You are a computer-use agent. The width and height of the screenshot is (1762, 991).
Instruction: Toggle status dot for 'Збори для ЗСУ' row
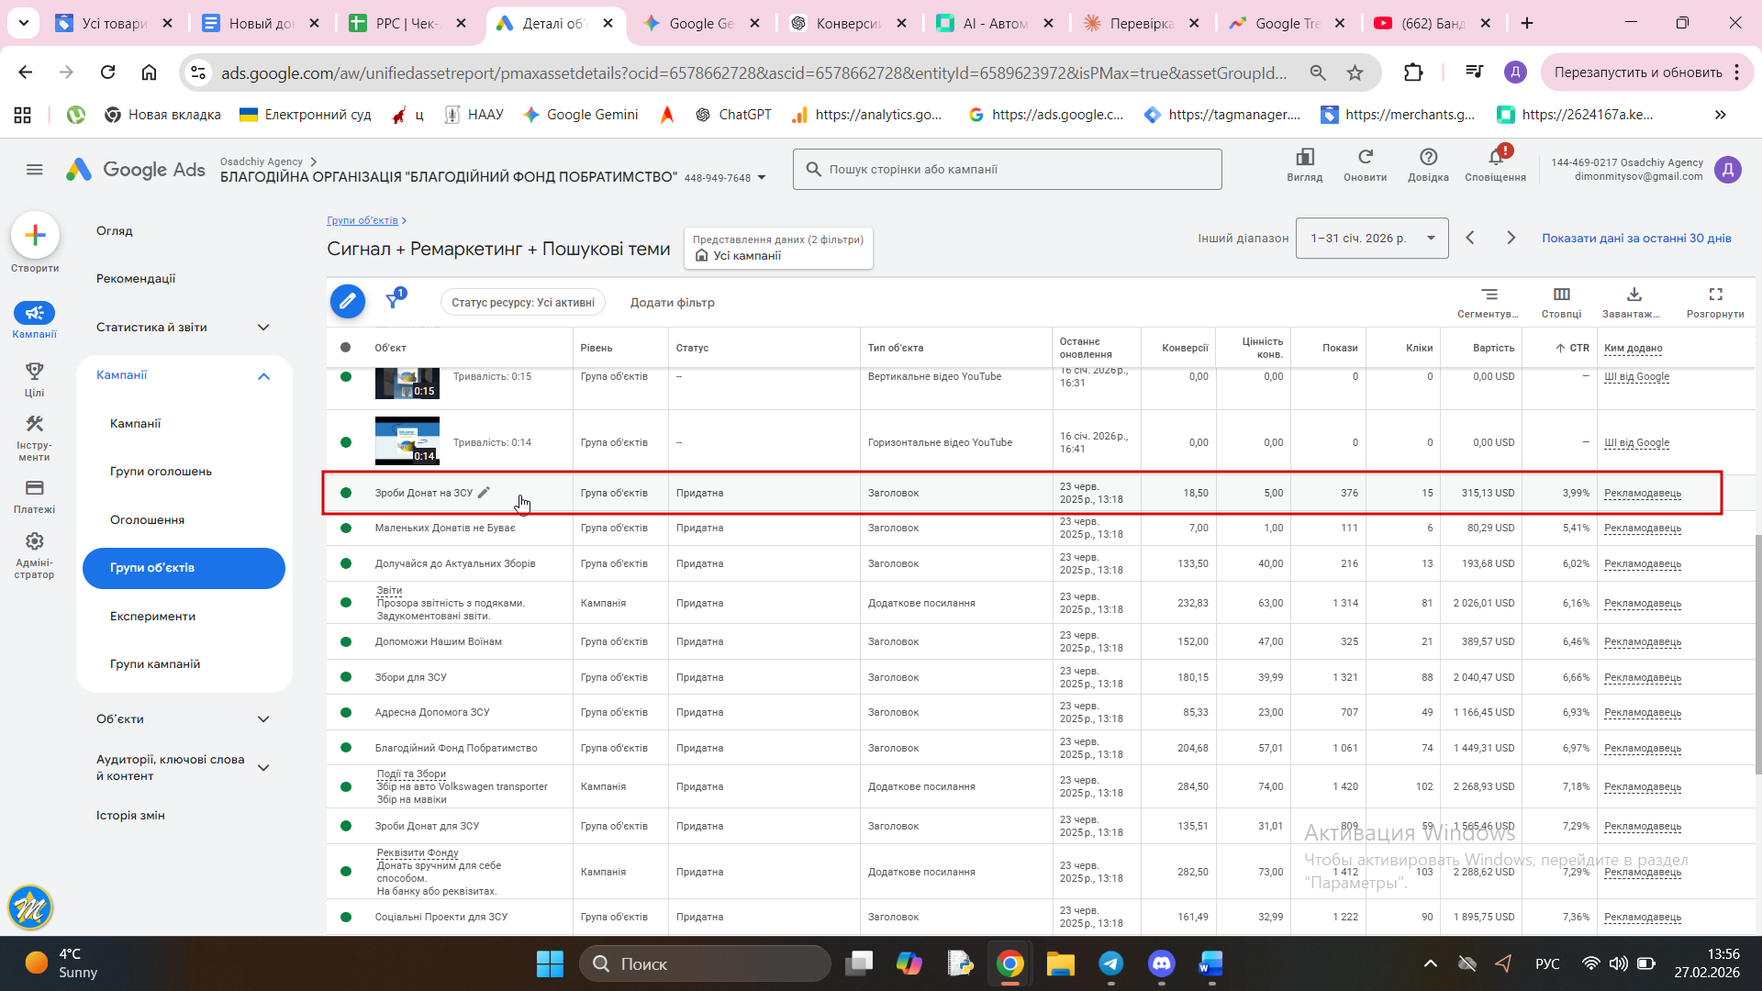point(346,677)
